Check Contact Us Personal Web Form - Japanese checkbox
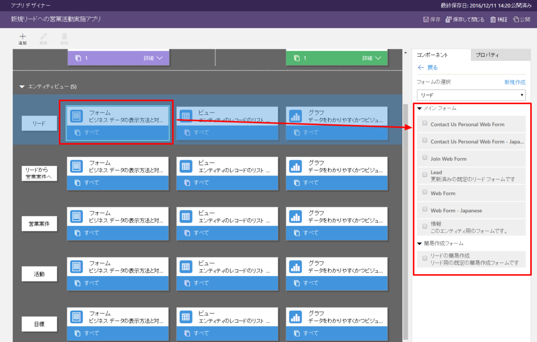 425,140
